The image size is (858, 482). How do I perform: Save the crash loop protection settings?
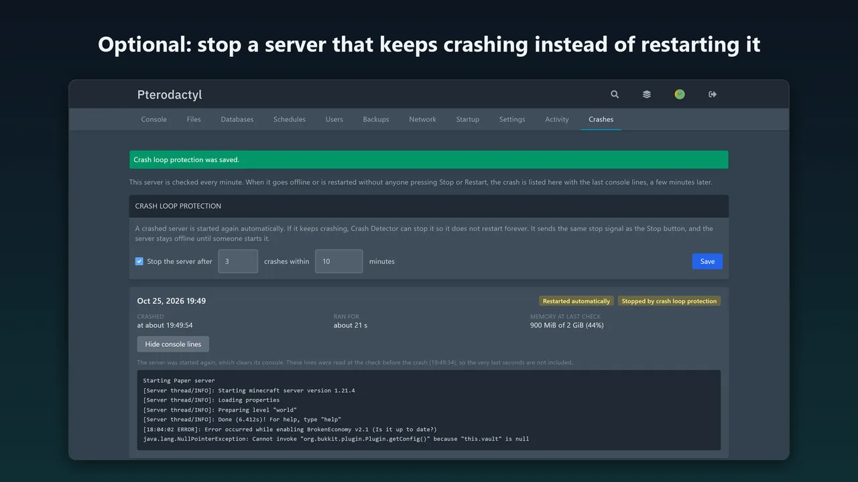pos(707,261)
